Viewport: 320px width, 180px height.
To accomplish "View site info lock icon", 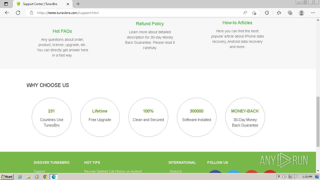I will (31, 13).
